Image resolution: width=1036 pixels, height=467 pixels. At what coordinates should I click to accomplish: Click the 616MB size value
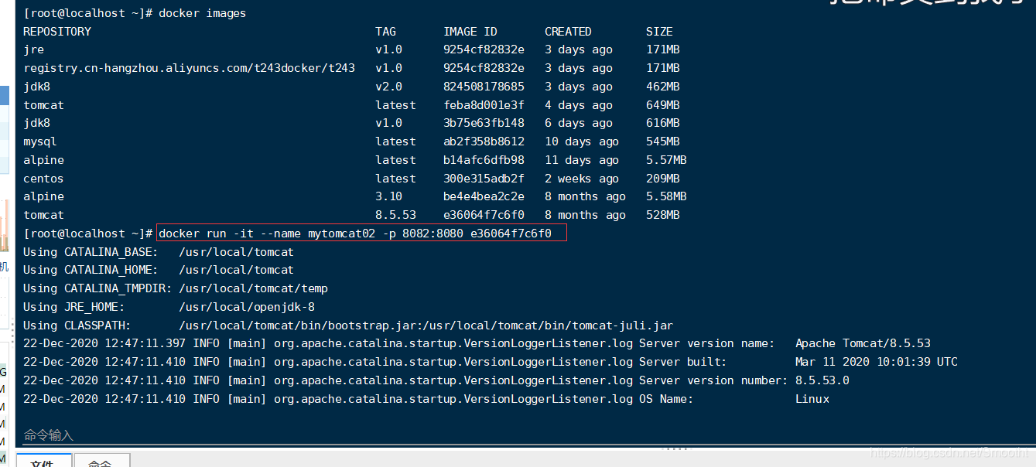point(663,123)
